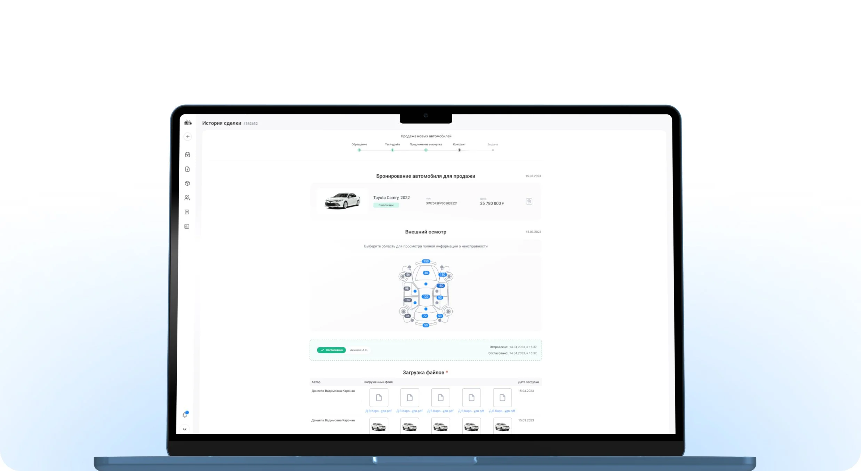Open the first uploaded pdf file link

[x=378, y=411]
